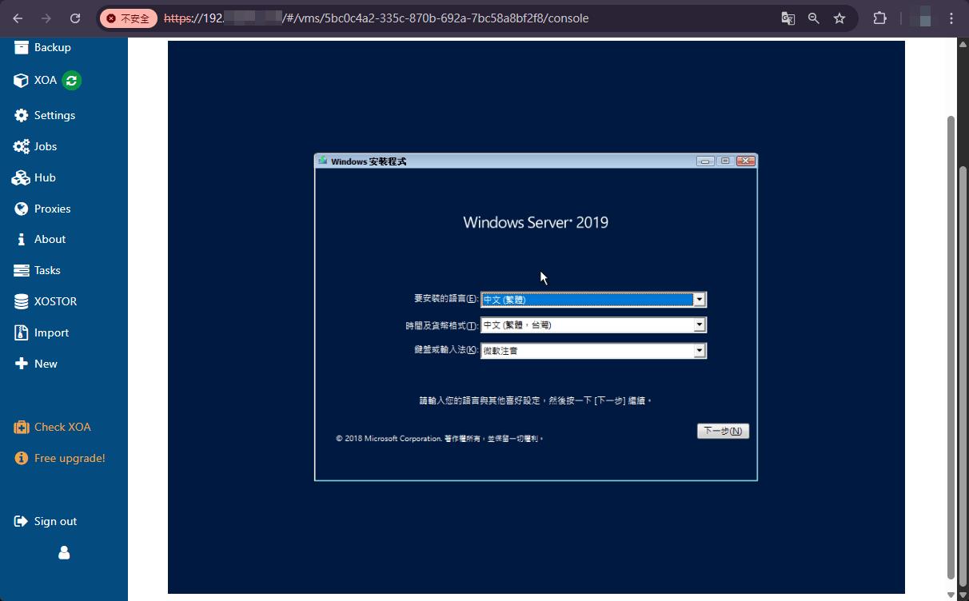Open the Import menu label
The height and width of the screenshot is (601, 969).
pyautogui.click(x=51, y=332)
